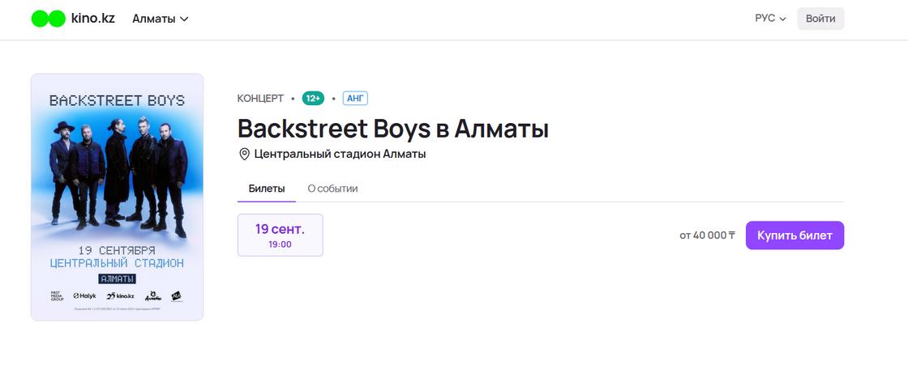The width and height of the screenshot is (908, 373).
Task: Expand the chevron next to Алматы
Action: [x=184, y=19]
